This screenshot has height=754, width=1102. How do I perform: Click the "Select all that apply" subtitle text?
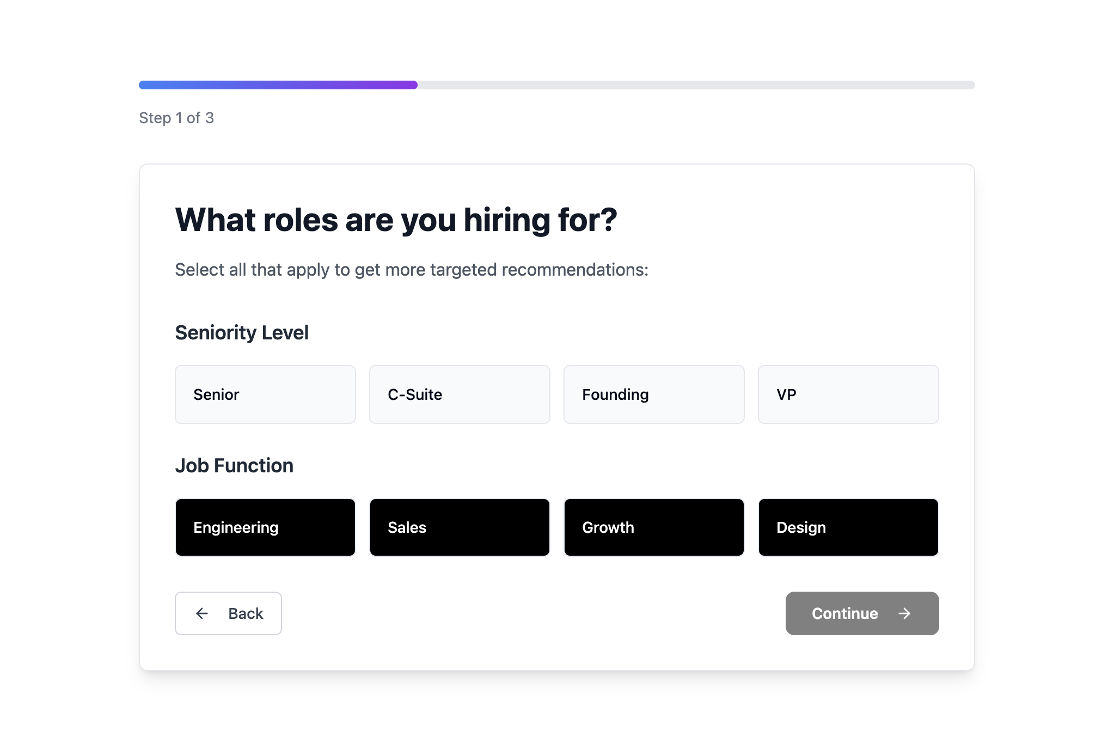[x=412, y=270]
